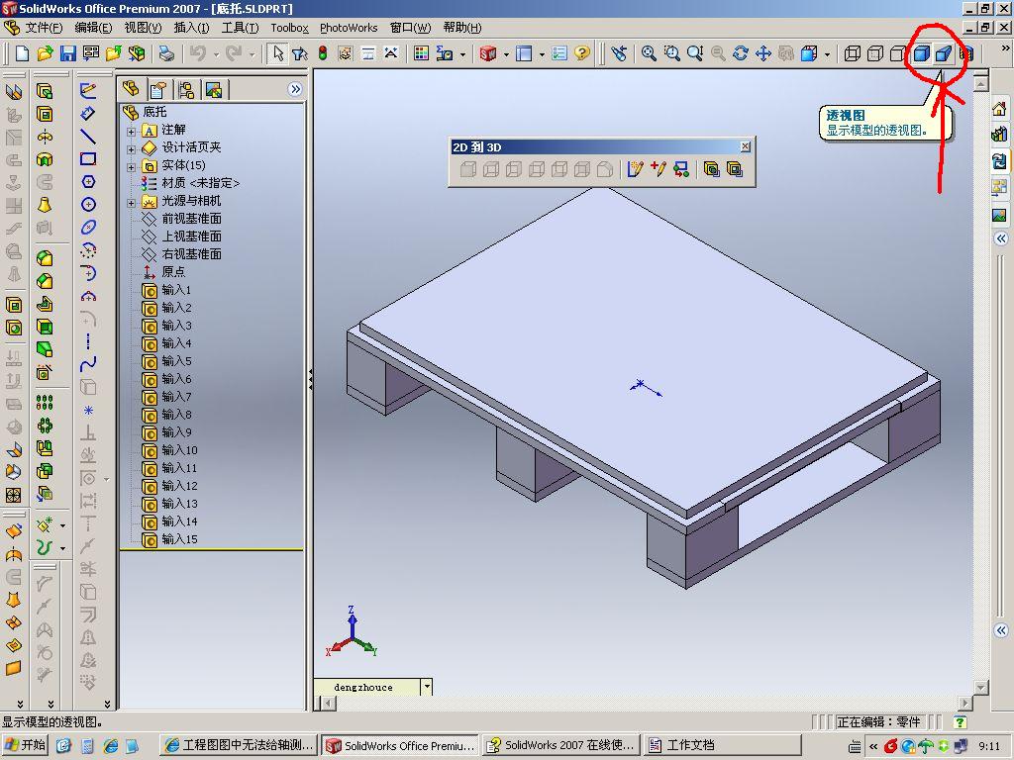
Task: Open the Toolbox menu
Action: pos(289,28)
